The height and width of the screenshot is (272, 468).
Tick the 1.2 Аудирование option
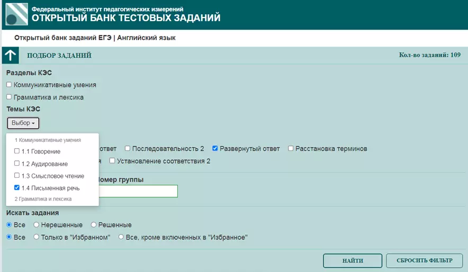click(17, 164)
